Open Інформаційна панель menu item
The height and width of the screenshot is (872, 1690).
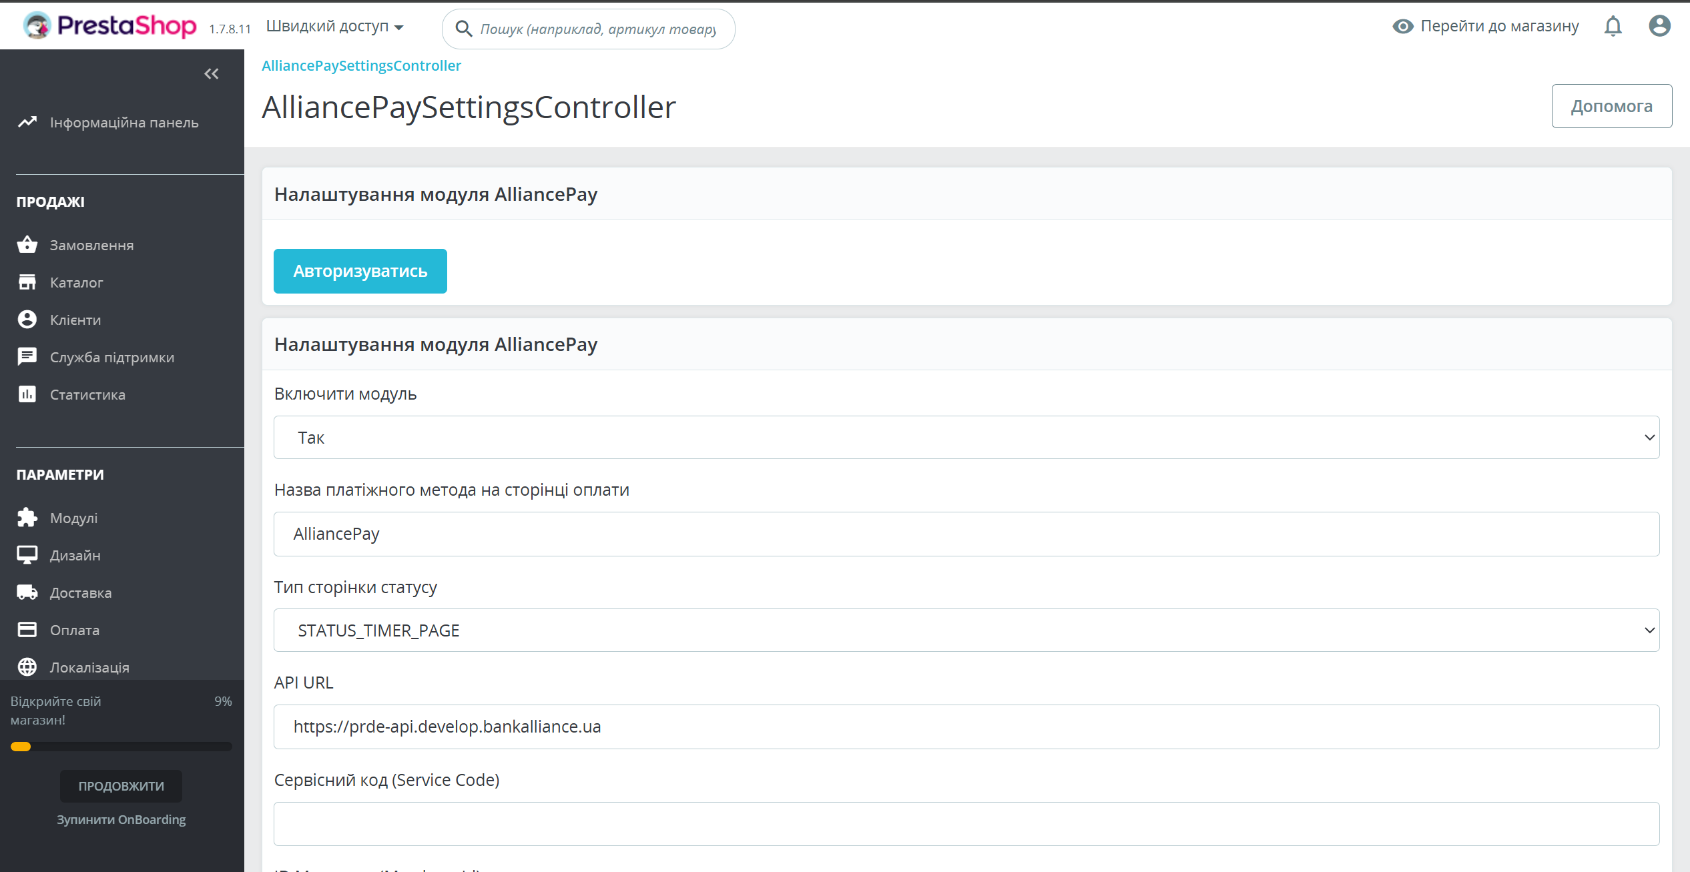point(124,123)
